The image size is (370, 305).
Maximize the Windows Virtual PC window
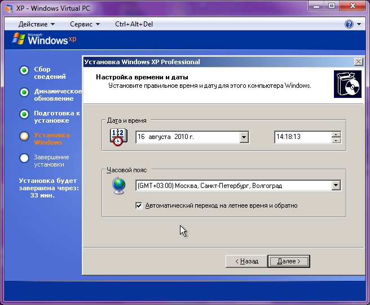(332, 6)
